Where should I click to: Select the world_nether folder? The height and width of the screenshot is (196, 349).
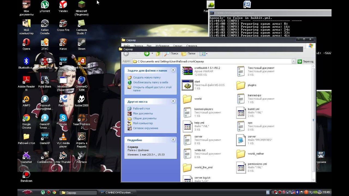pos(250,154)
